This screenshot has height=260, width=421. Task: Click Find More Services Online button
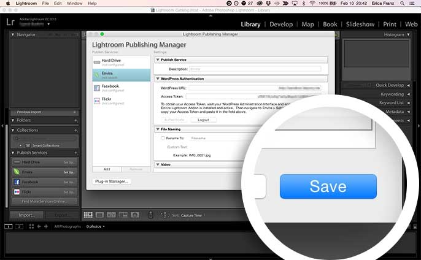click(x=45, y=201)
